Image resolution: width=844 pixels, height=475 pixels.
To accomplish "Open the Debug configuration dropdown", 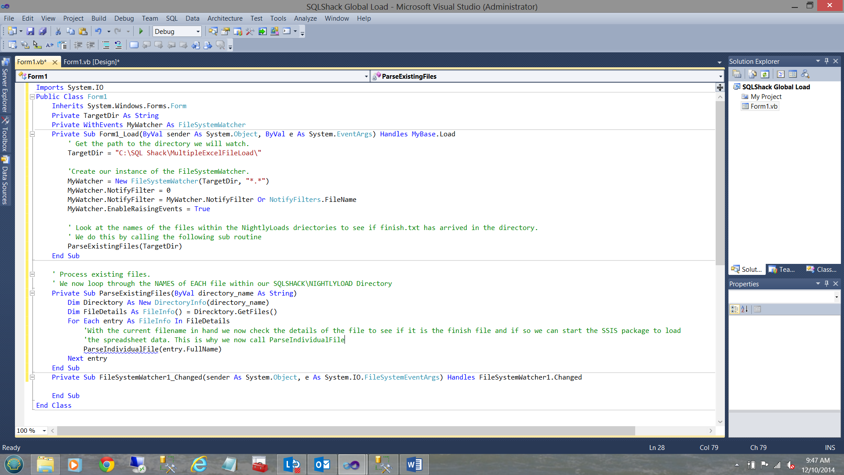I will point(198,31).
